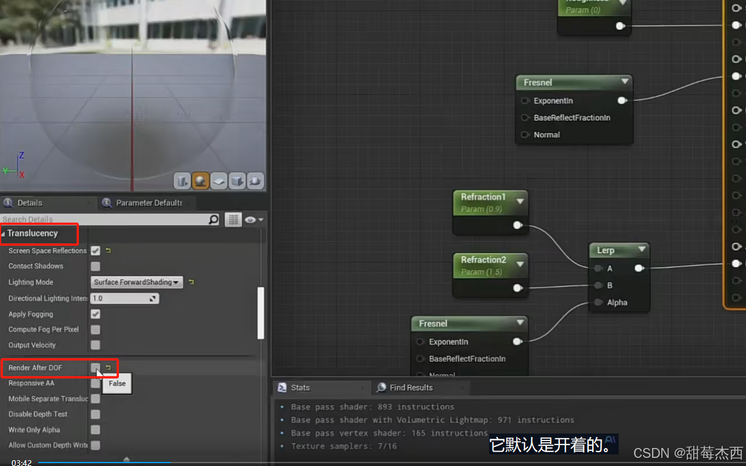The height and width of the screenshot is (466, 746).
Task: Focus the Search Details input field
Action: coord(104,220)
